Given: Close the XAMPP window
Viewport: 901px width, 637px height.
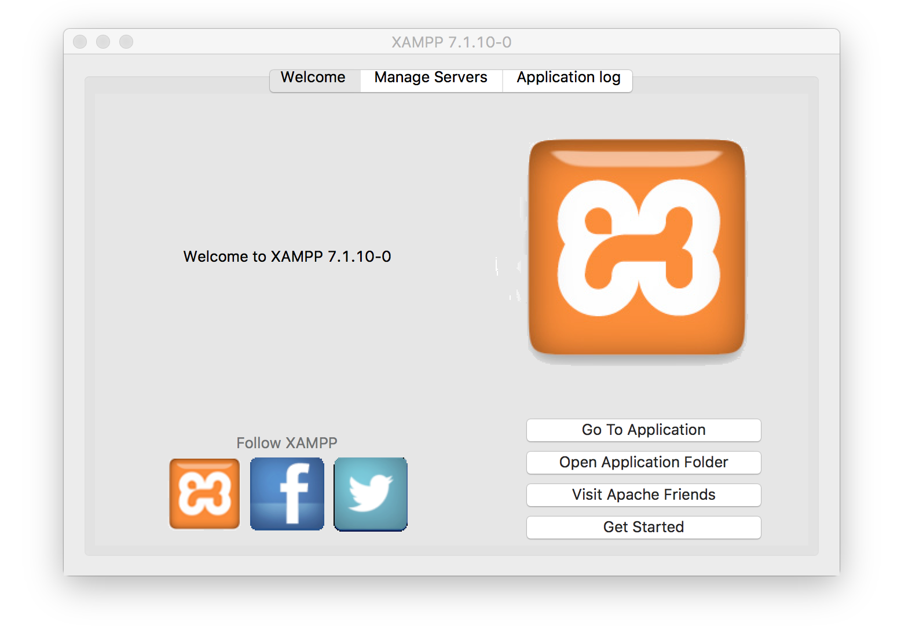Looking at the screenshot, I should click(80, 42).
